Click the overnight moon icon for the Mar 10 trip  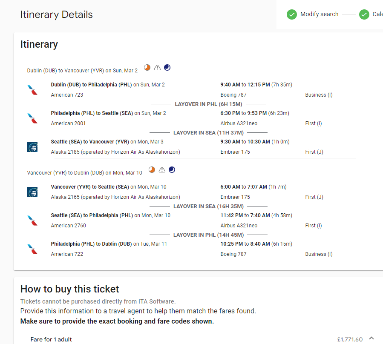172,170
